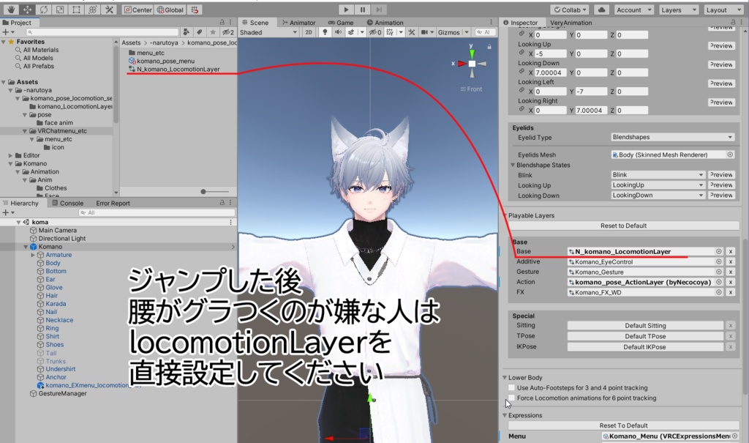Screen dimensions: 749x443
Task: Select the Hand tool in the toolbar
Action: click(x=11, y=10)
